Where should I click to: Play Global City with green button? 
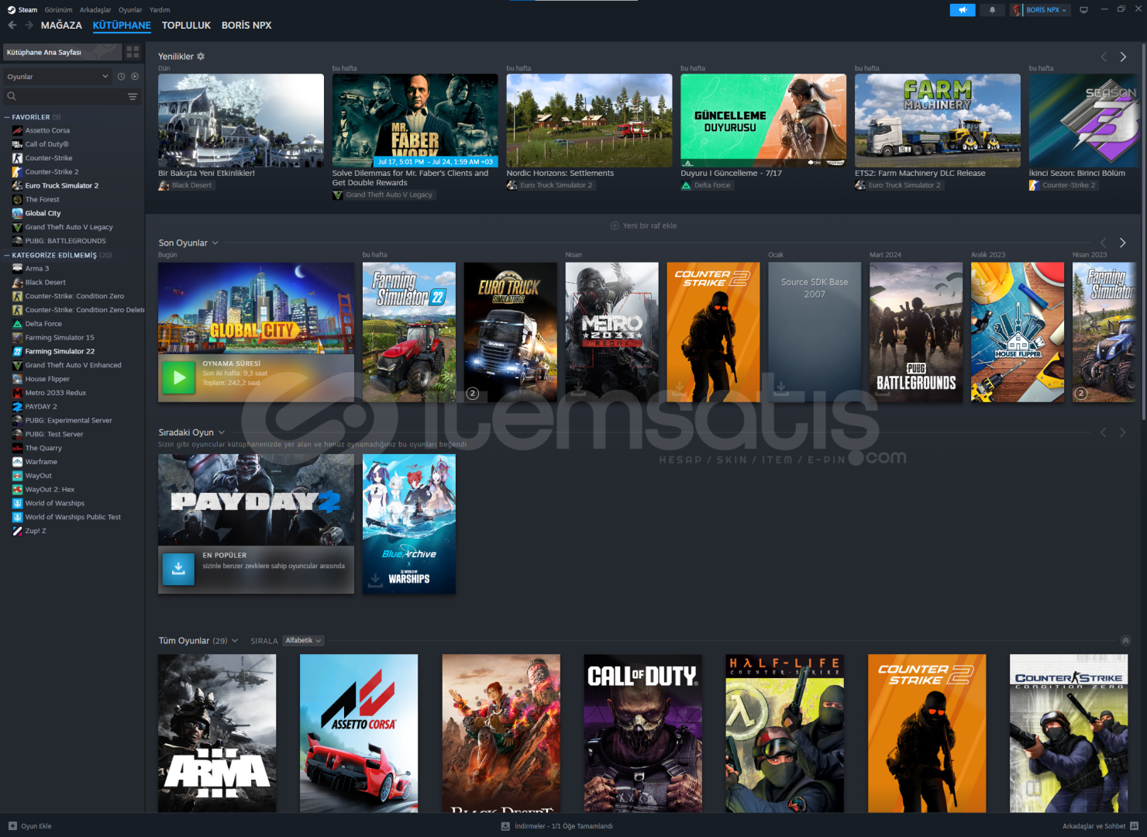click(x=179, y=378)
